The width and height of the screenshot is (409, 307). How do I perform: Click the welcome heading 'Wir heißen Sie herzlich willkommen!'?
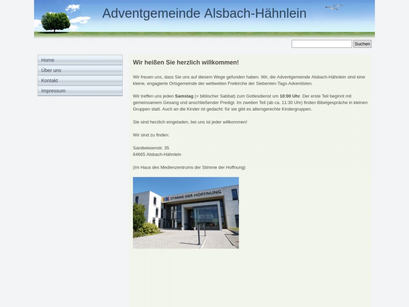[186, 63]
